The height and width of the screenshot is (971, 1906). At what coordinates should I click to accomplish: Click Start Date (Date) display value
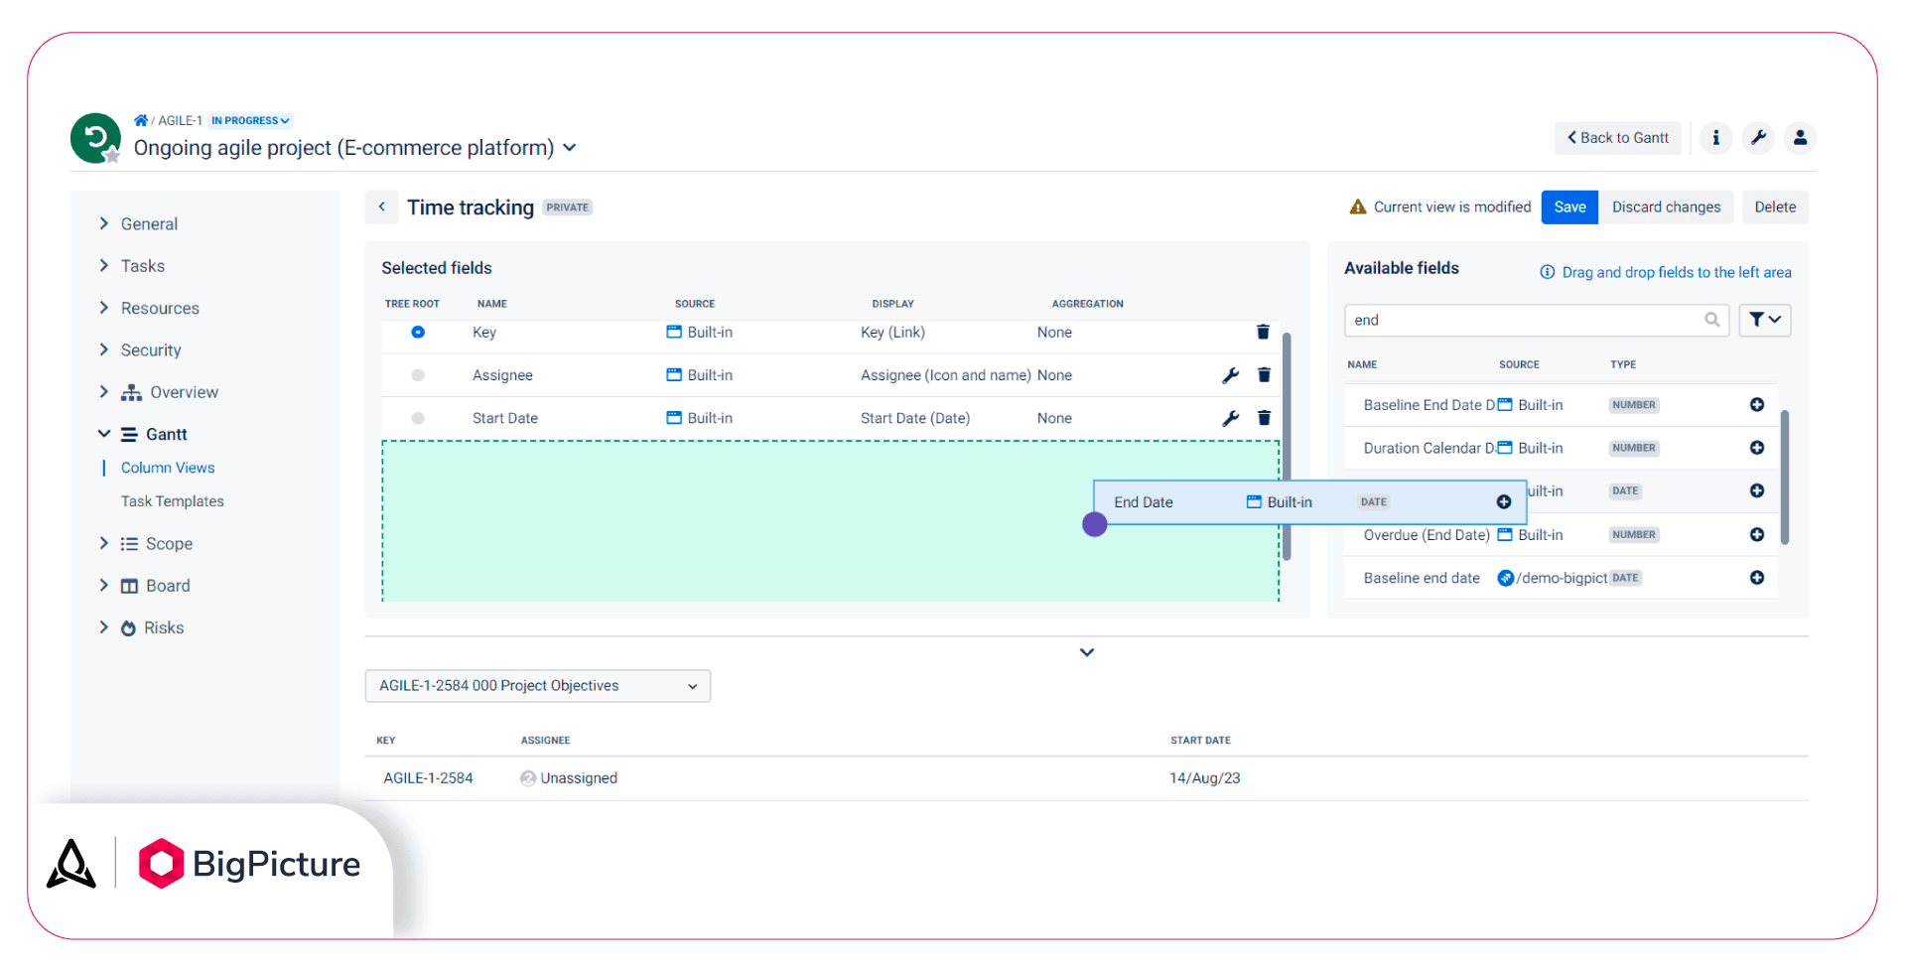pyautogui.click(x=914, y=418)
